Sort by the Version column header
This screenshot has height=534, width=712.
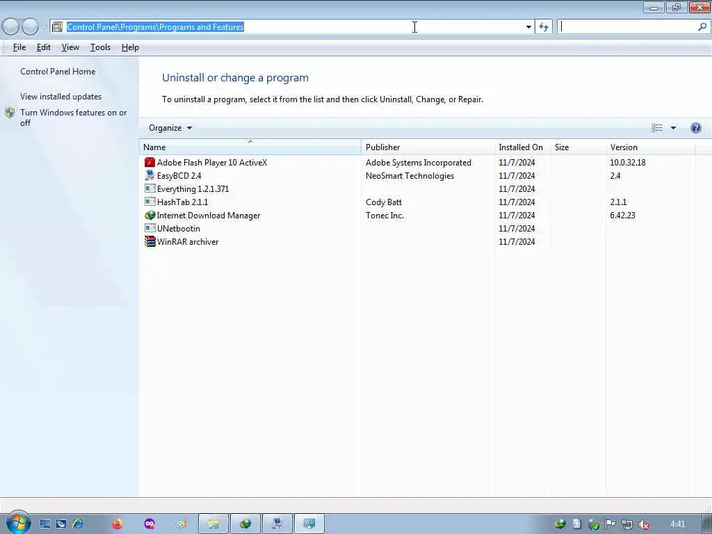(x=650, y=147)
